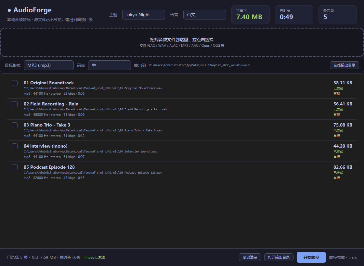
Task: Click the 可省下 7.40 MB stat card
Action: click(x=251, y=15)
